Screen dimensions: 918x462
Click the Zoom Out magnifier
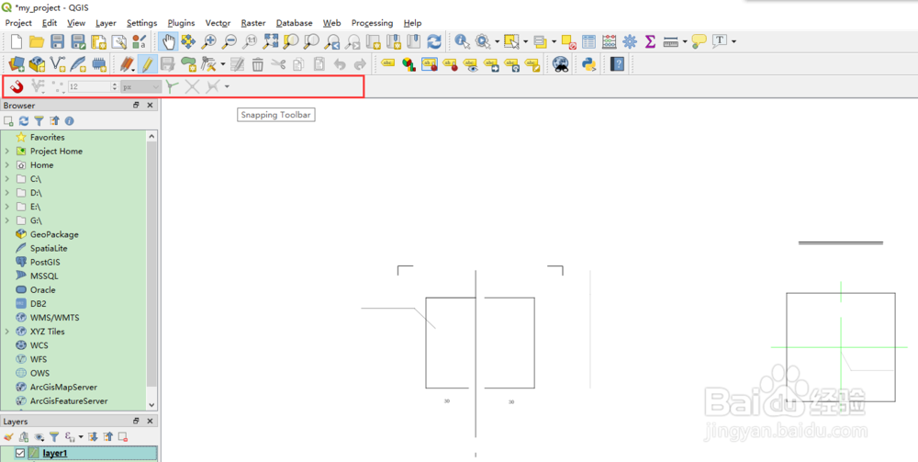(229, 41)
